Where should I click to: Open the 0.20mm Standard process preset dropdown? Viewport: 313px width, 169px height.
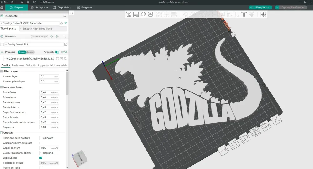[x=29, y=59]
